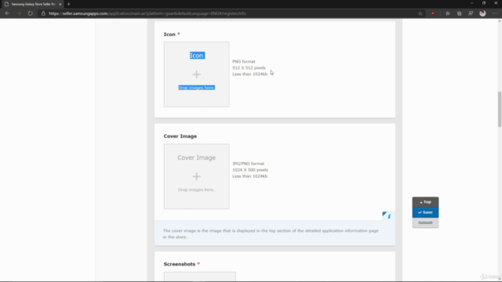Bookmark this page with the address bar star

pyautogui.click(x=420, y=13)
